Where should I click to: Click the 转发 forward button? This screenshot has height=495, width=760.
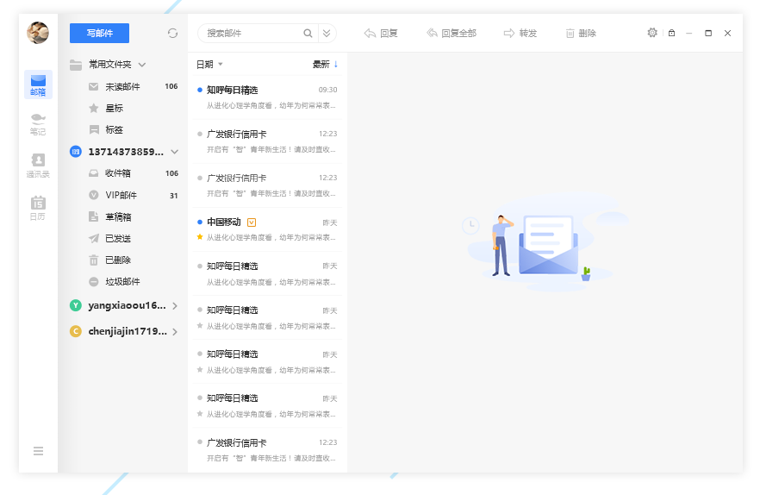click(520, 33)
